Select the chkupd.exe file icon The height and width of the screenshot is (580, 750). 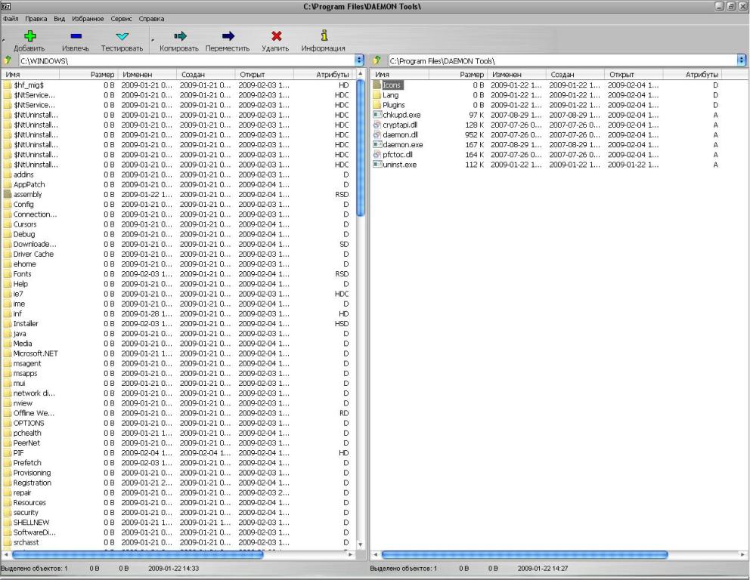[377, 115]
